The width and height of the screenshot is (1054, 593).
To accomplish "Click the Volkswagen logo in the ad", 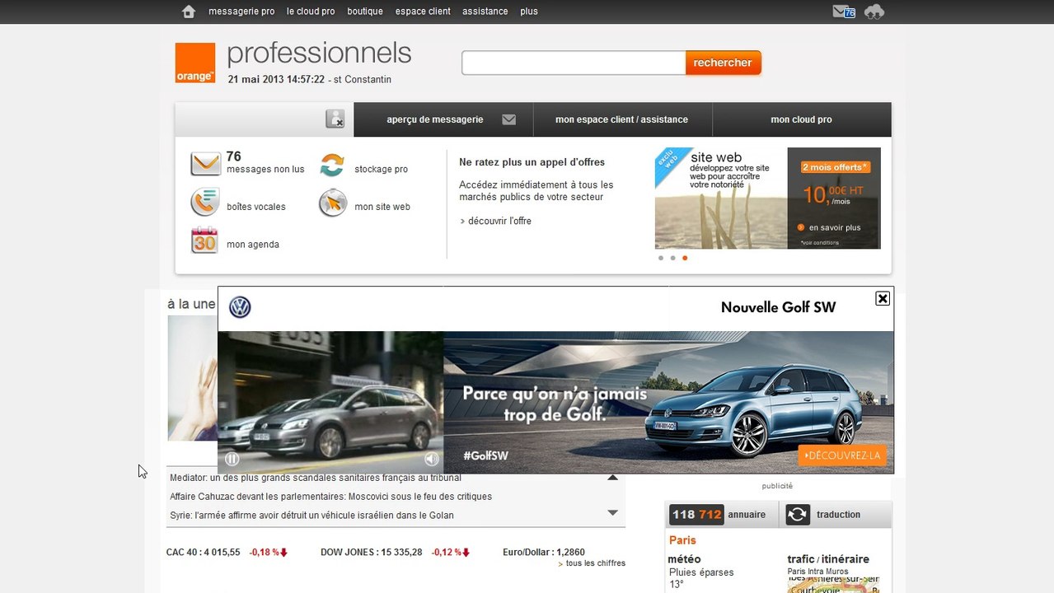I will [x=240, y=307].
